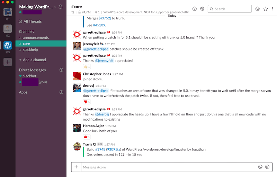Viewport: 277px width, 177px height.
Task: Open the notifications bell icon
Action: pyautogui.click(x=61, y=7)
